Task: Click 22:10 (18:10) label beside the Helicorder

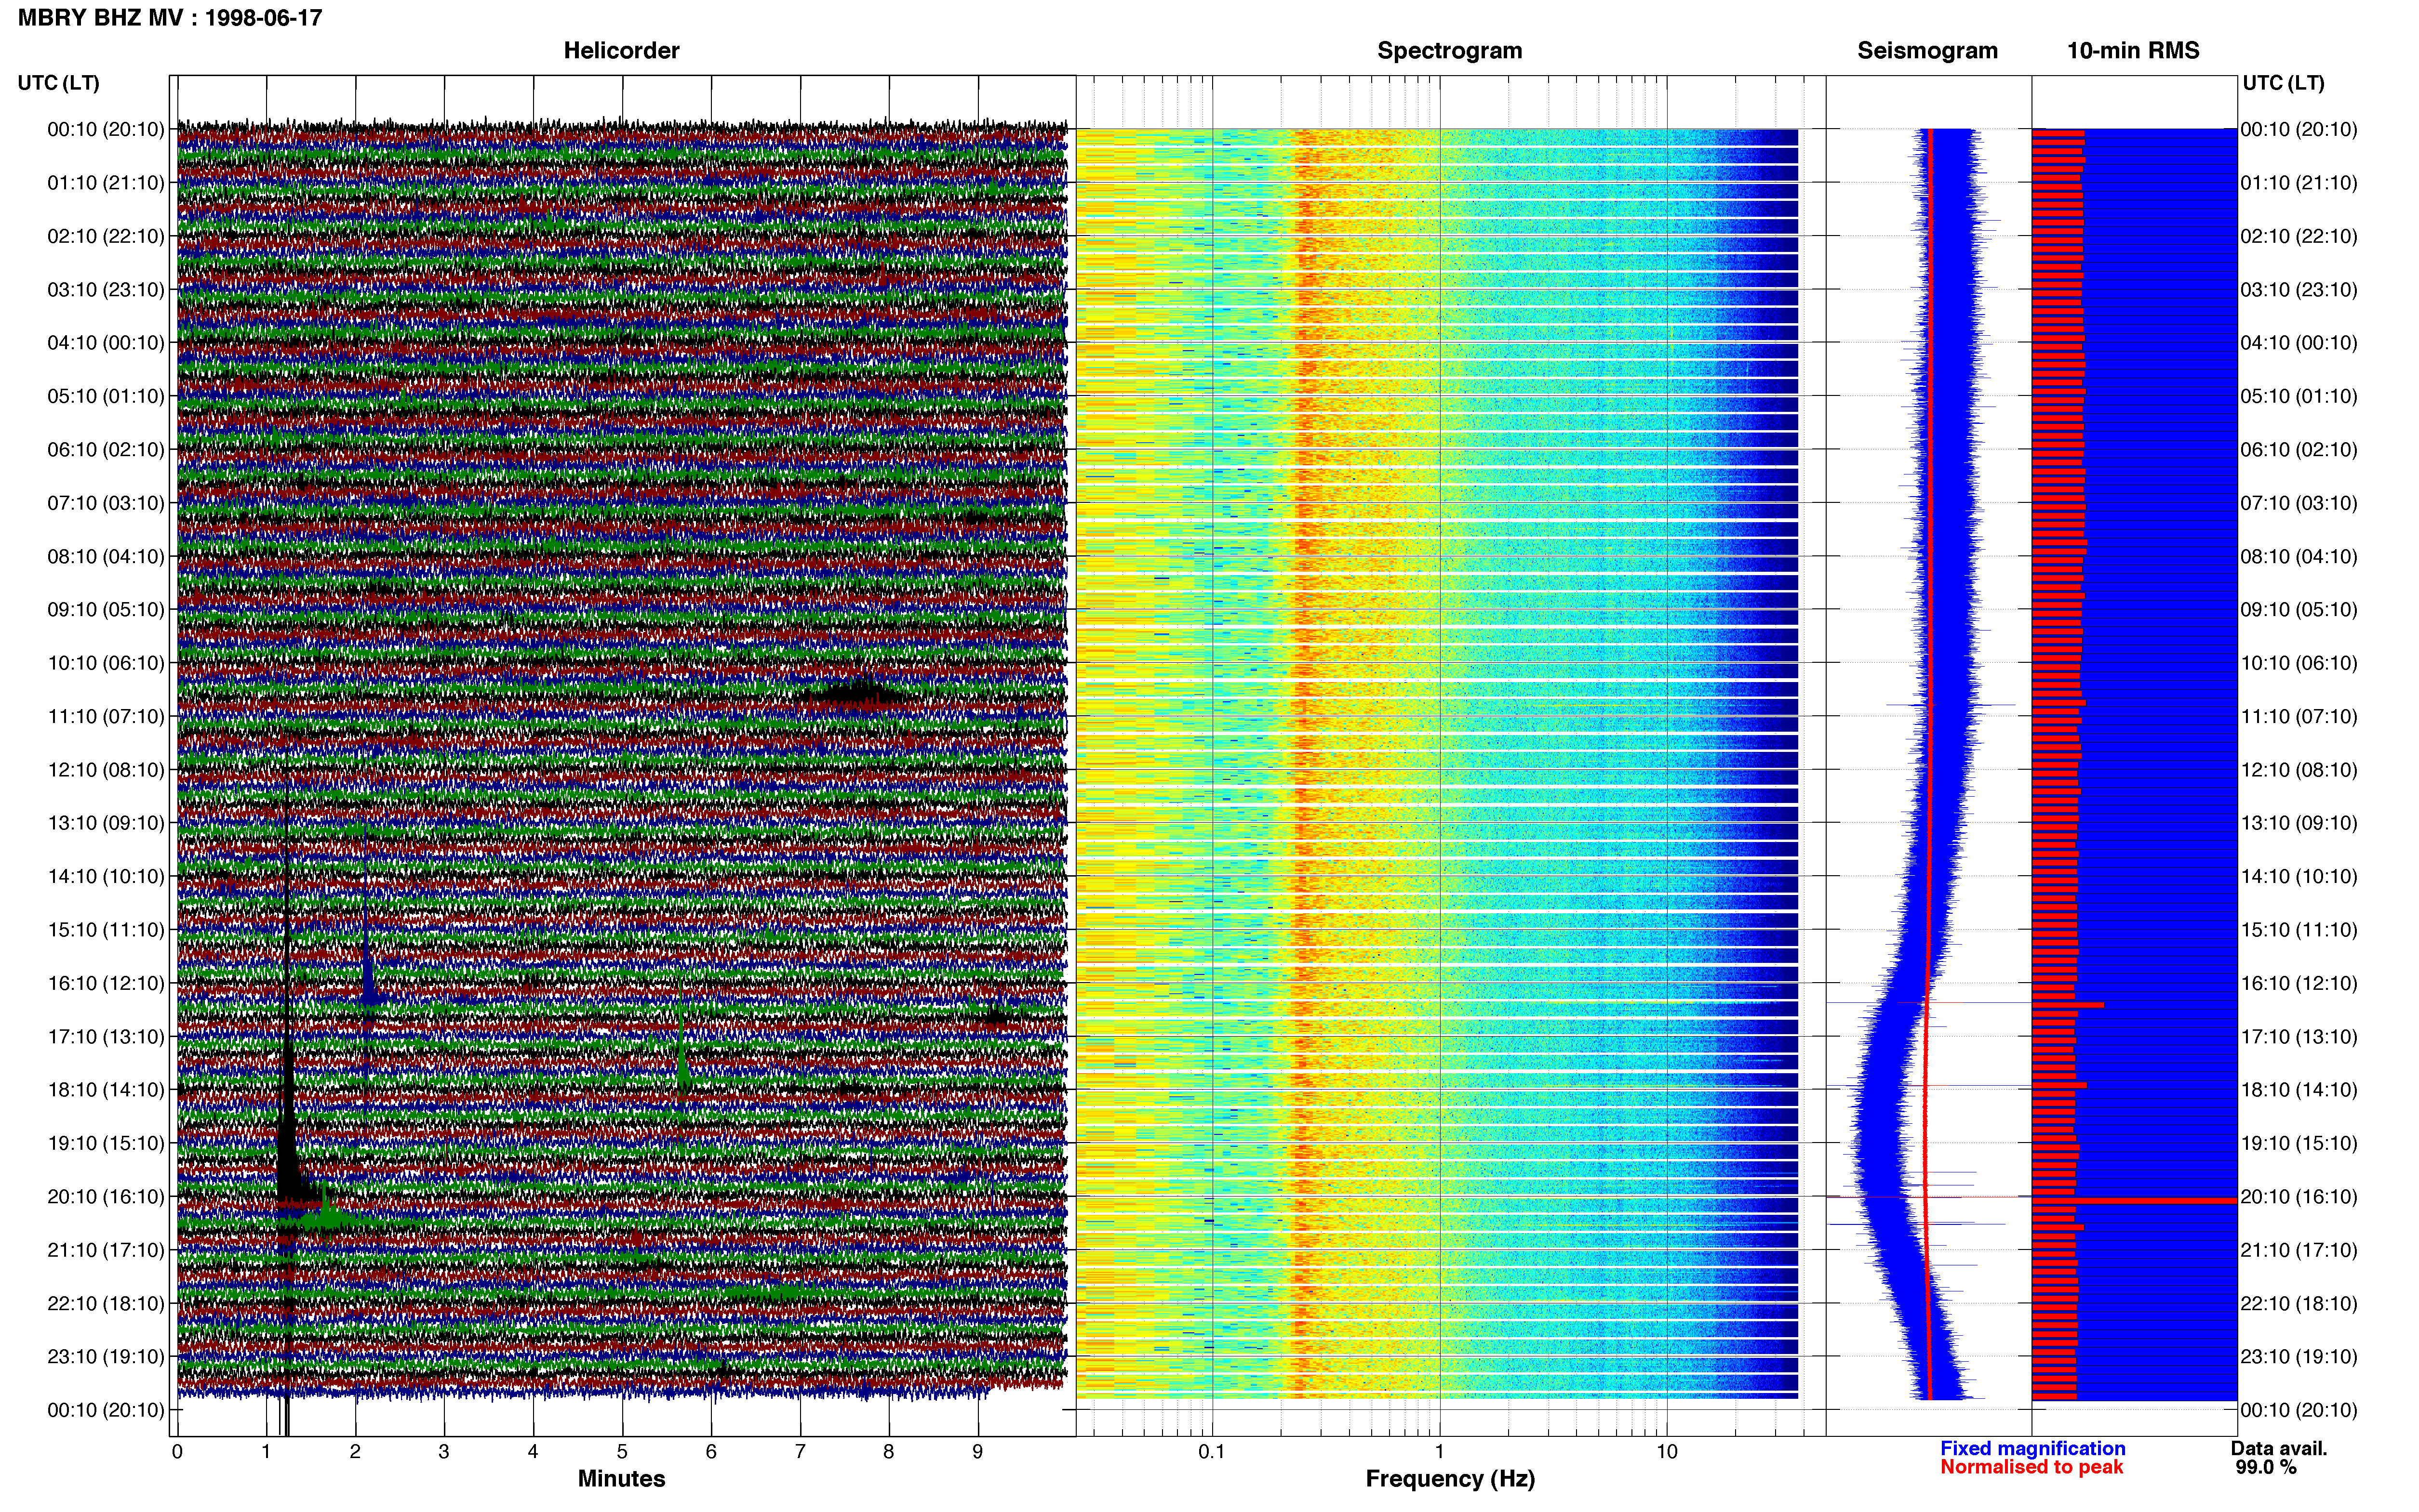Action: (106, 1303)
